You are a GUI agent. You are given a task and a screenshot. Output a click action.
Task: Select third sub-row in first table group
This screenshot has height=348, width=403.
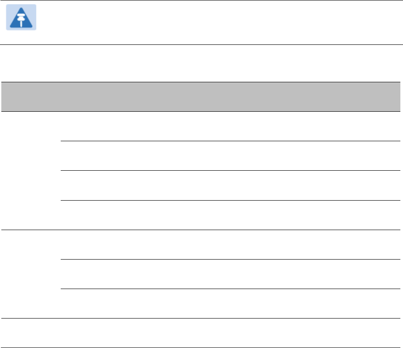tap(231, 185)
